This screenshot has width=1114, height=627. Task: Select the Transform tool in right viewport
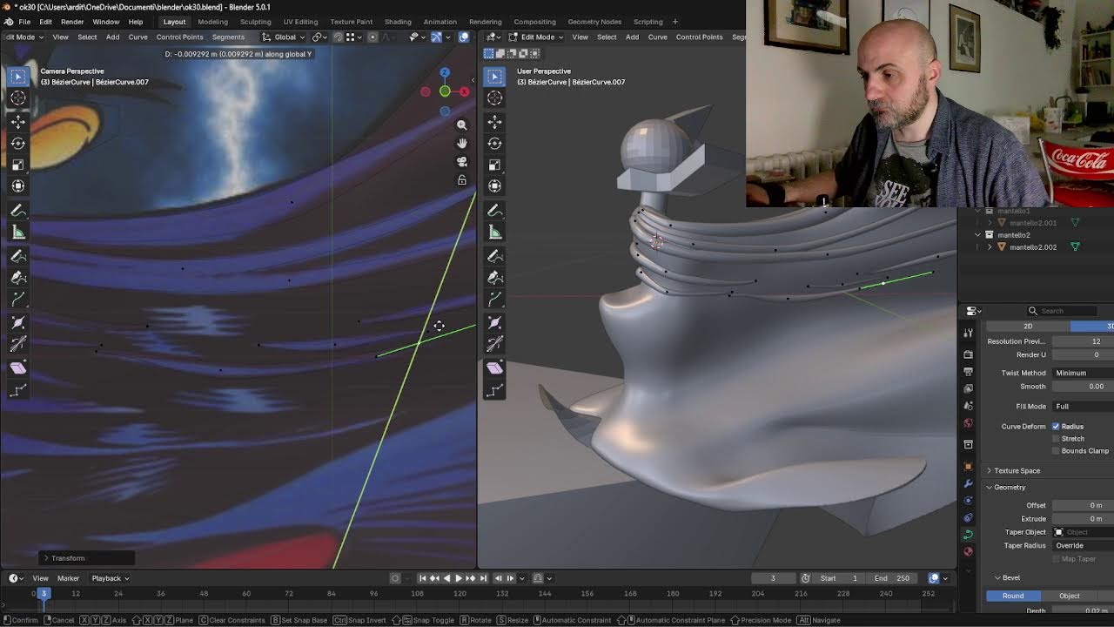click(495, 185)
